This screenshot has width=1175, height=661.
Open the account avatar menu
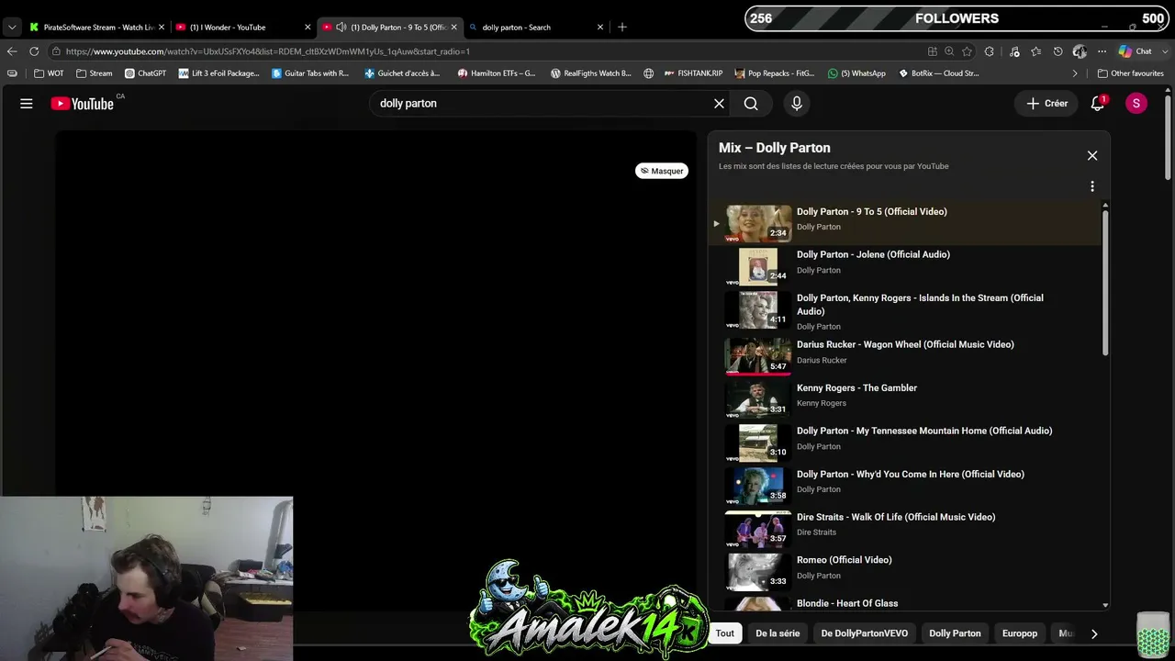click(x=1136, y=104)
